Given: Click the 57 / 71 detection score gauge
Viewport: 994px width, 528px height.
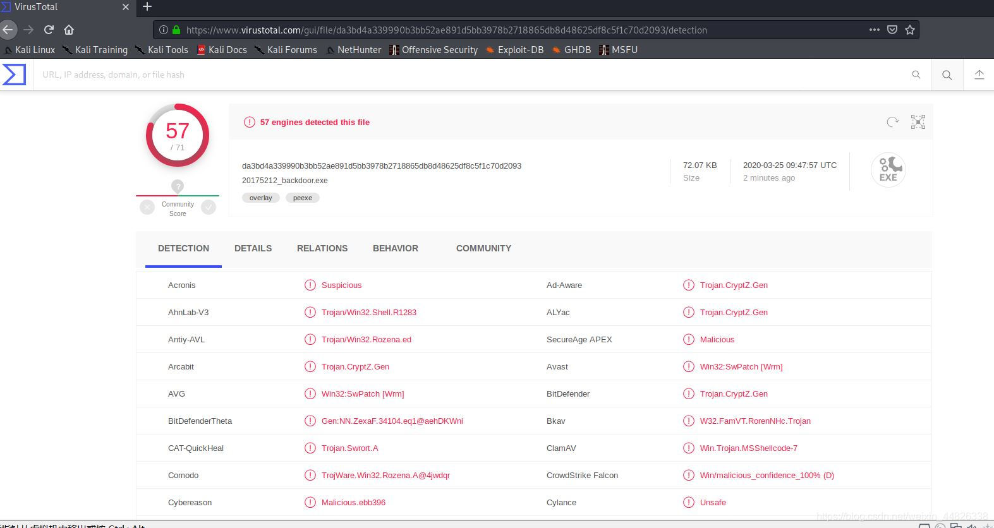Looking at the screenshot, I should pyautogui.click(x=178, y=135).
